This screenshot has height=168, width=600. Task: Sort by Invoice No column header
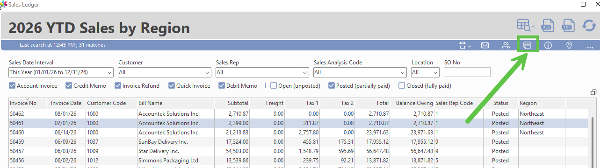pyautogui.click(x=27, y=103)
